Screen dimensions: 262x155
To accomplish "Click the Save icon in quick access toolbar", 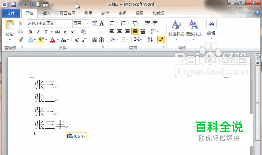I will point(13,5).
